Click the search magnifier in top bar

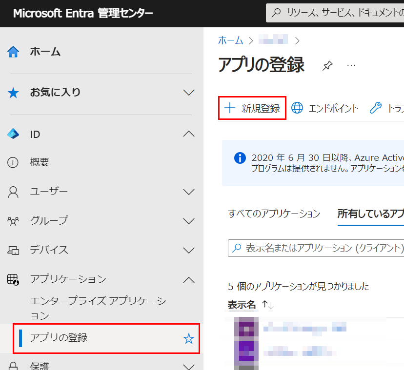pos(276,12)
